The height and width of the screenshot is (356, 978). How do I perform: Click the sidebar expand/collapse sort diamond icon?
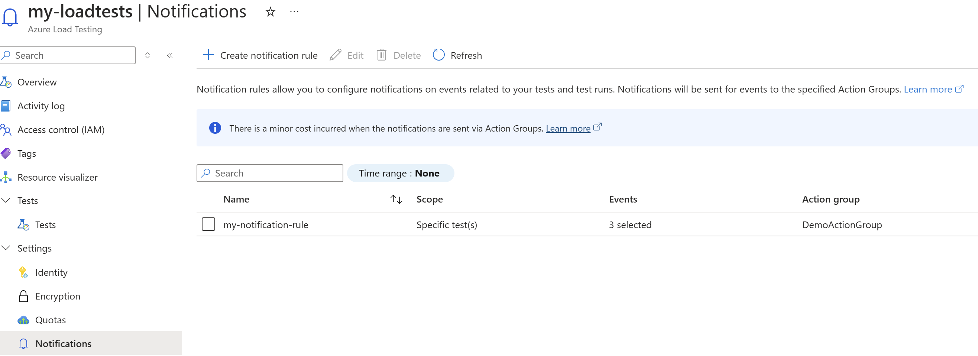[147, 55]
